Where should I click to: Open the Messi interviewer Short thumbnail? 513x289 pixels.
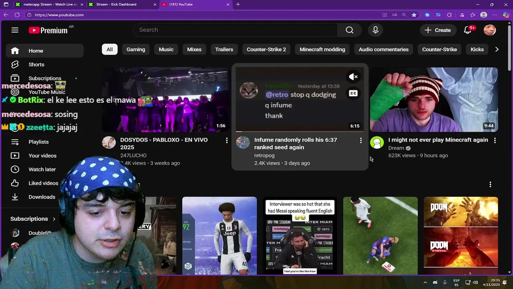pos(300,236)
